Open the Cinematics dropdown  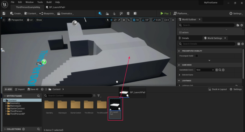pyautogui.click(x=65, y=14)
